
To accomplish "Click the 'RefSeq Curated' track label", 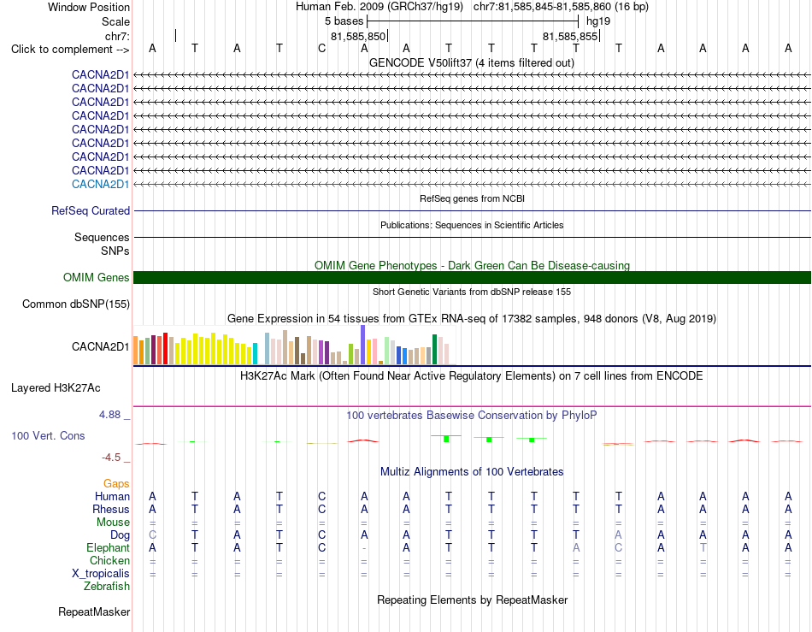I will [x=91, y=211].
